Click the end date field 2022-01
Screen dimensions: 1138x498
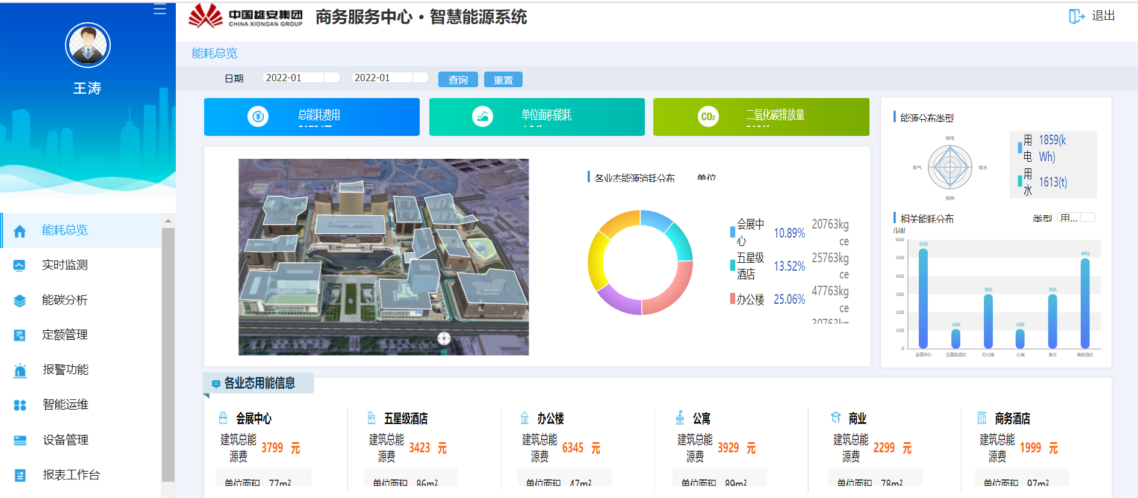click(x=382, y=78)
